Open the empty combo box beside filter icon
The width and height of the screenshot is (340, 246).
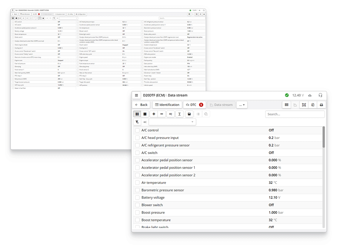pyautogui.click(x=172, y=122)
